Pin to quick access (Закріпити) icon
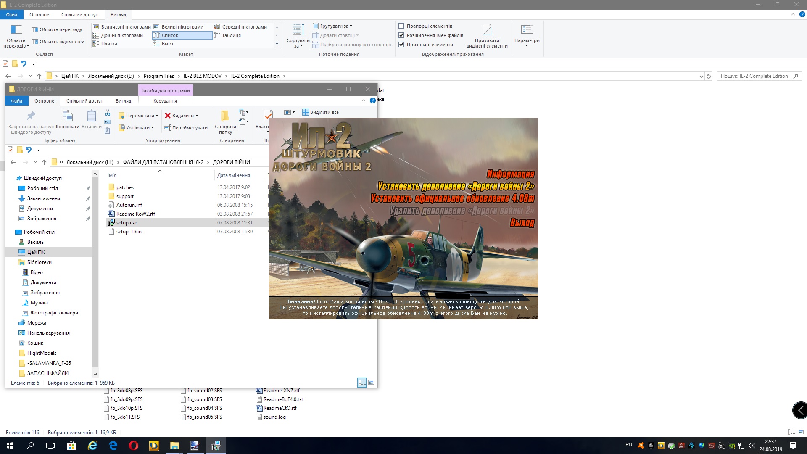Image resolution: width=807 pixels, height=454 pixels. [31, 116]
